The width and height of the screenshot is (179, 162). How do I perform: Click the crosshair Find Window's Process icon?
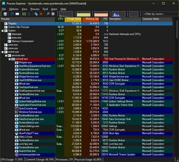point(53,14)
